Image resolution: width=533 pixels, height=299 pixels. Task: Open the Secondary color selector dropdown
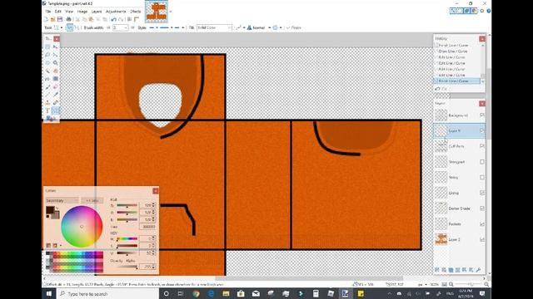[62, 200]
